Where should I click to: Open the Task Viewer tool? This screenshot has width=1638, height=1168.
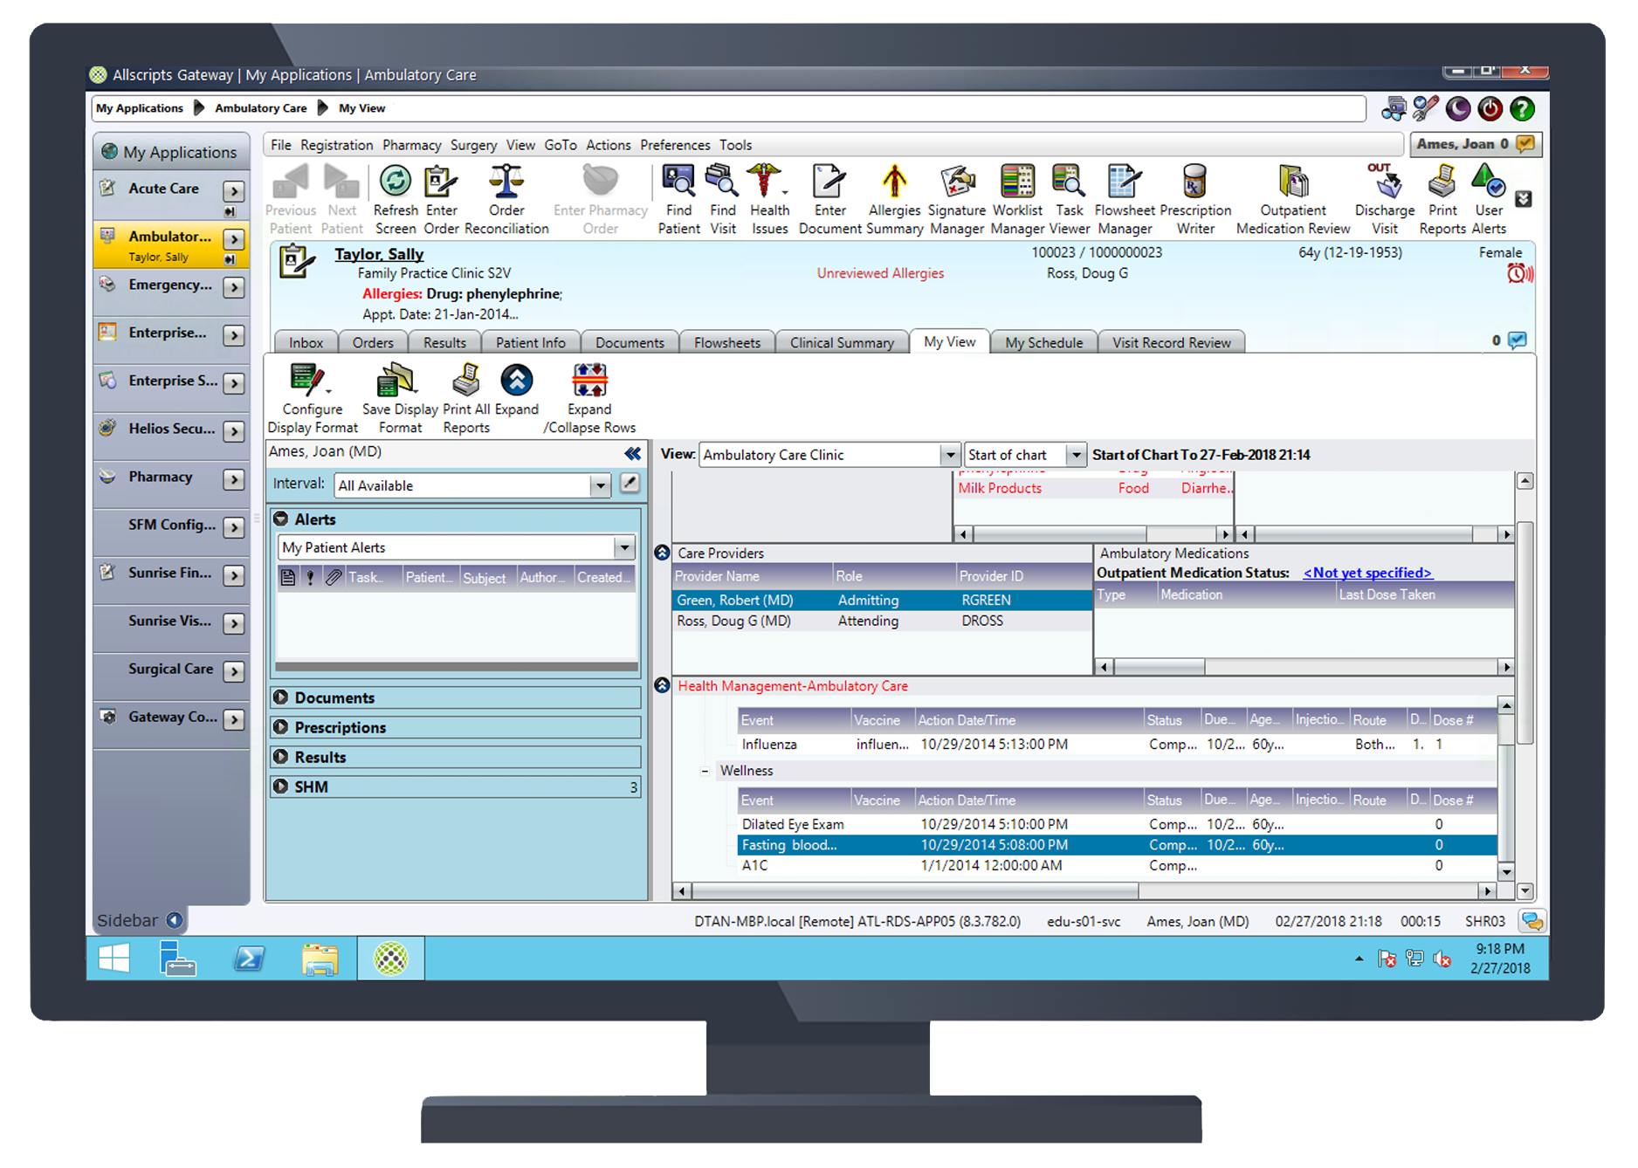(1069, 181)
